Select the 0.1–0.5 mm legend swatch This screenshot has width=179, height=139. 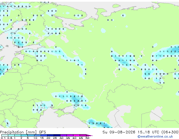tap(5, 135)
